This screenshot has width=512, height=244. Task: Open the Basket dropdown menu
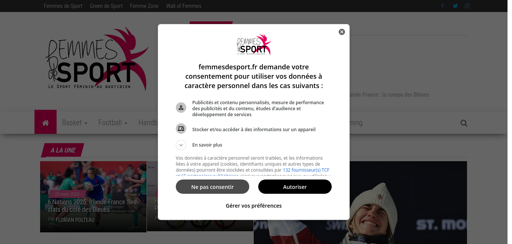75,123
